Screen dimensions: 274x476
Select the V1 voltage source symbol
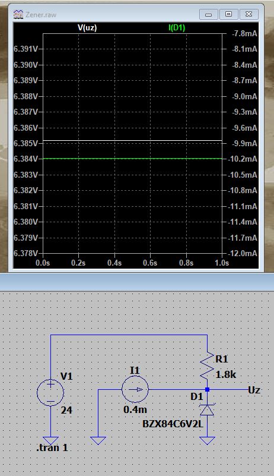50,392
